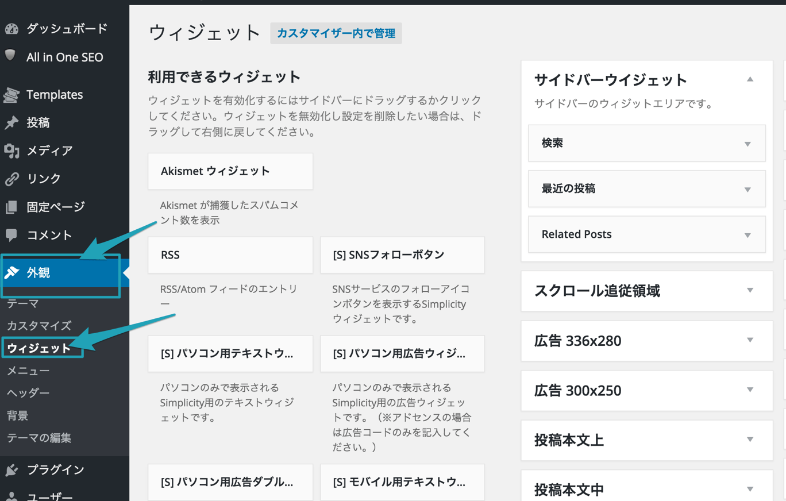Select the ウィジェット submenu link
The height and width of the screenshot is (501, 786).
39,348
